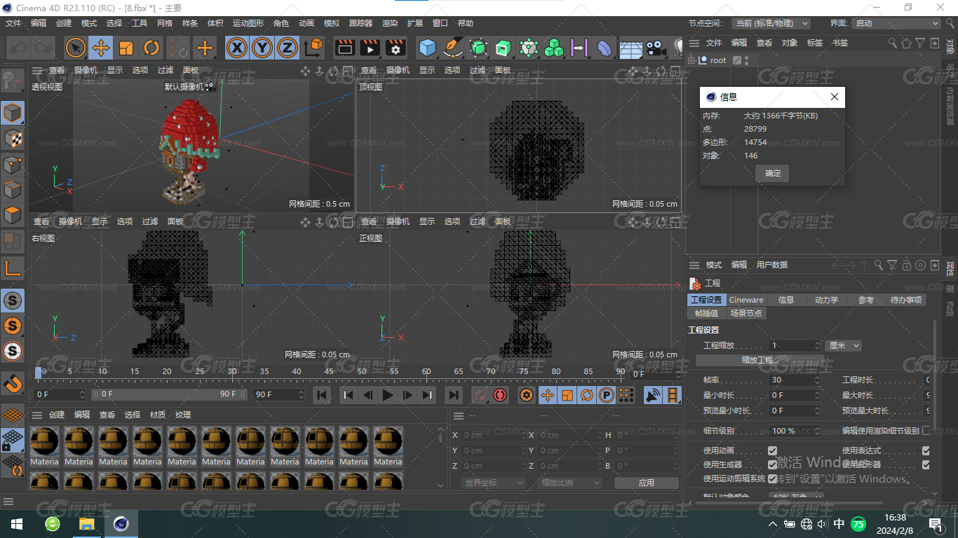Click the 0 F to 90 F preview range slider
The width and height of the screenshot is (958, 538).
[x=170, y=394]
